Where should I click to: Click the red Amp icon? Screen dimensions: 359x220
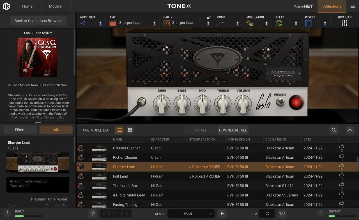pos(113,23)
